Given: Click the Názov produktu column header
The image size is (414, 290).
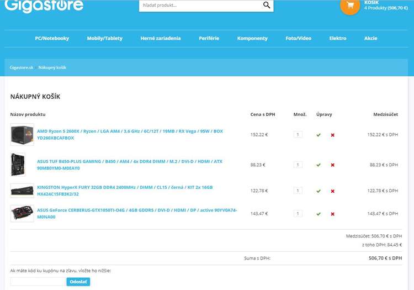Looking at the screenshot, I should (x=28, y=114).
